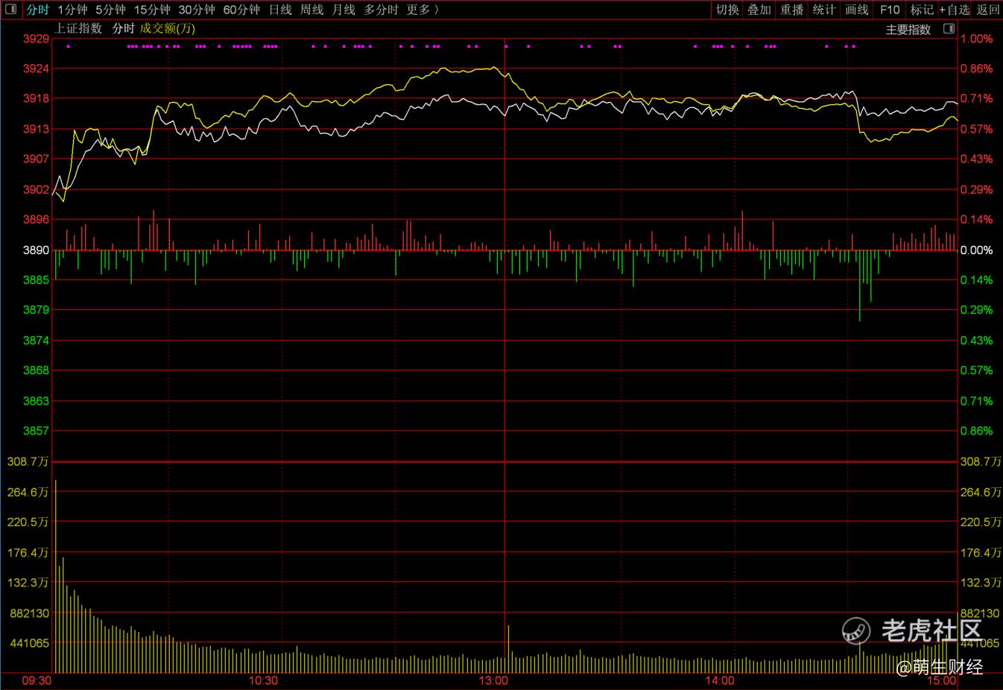Click the green 0.29% percentage label
The image size is (1003, 690).
pos(977,310)
